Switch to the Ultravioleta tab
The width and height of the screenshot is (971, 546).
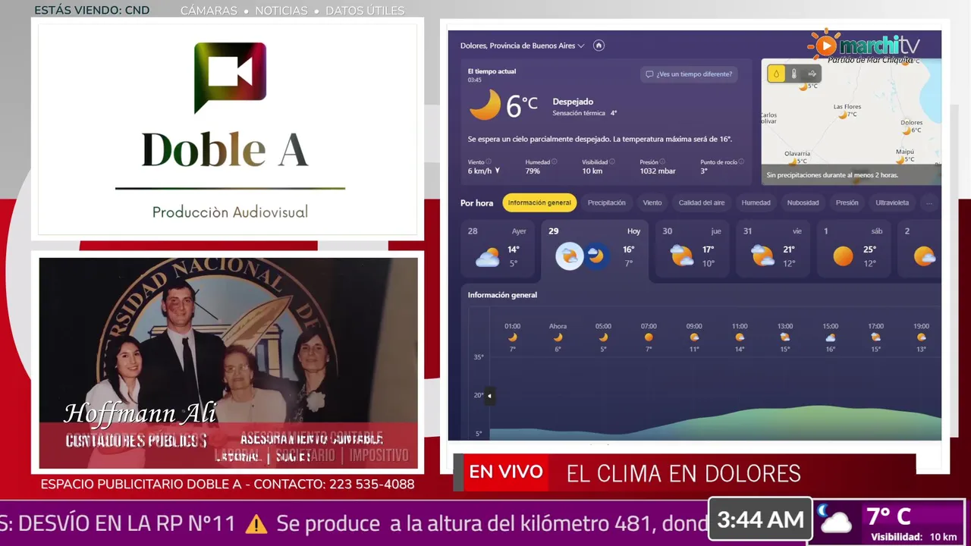pos(892,202)
